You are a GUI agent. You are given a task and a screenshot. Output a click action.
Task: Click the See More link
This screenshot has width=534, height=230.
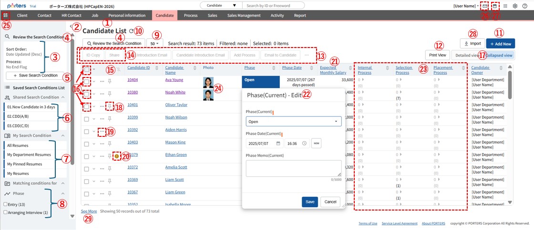click(x=89, y=211)
